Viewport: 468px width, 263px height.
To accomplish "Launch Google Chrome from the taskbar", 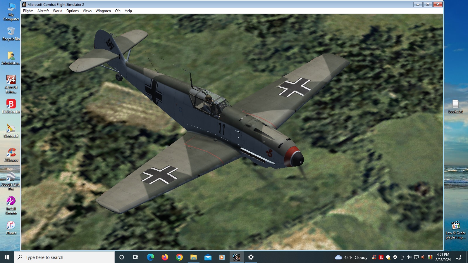I will 179,257.
